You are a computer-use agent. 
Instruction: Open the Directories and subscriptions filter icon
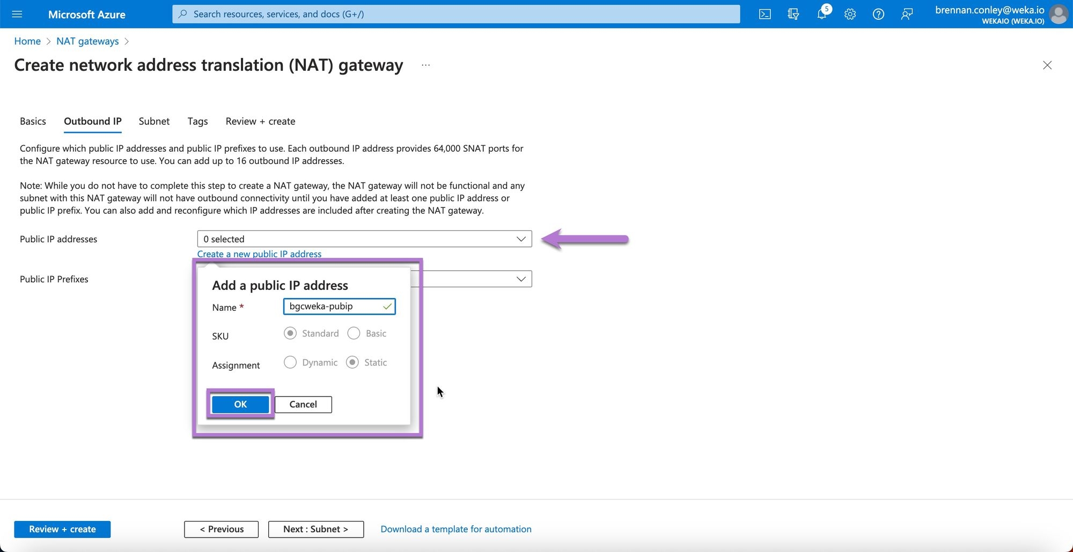click(793, 14)
